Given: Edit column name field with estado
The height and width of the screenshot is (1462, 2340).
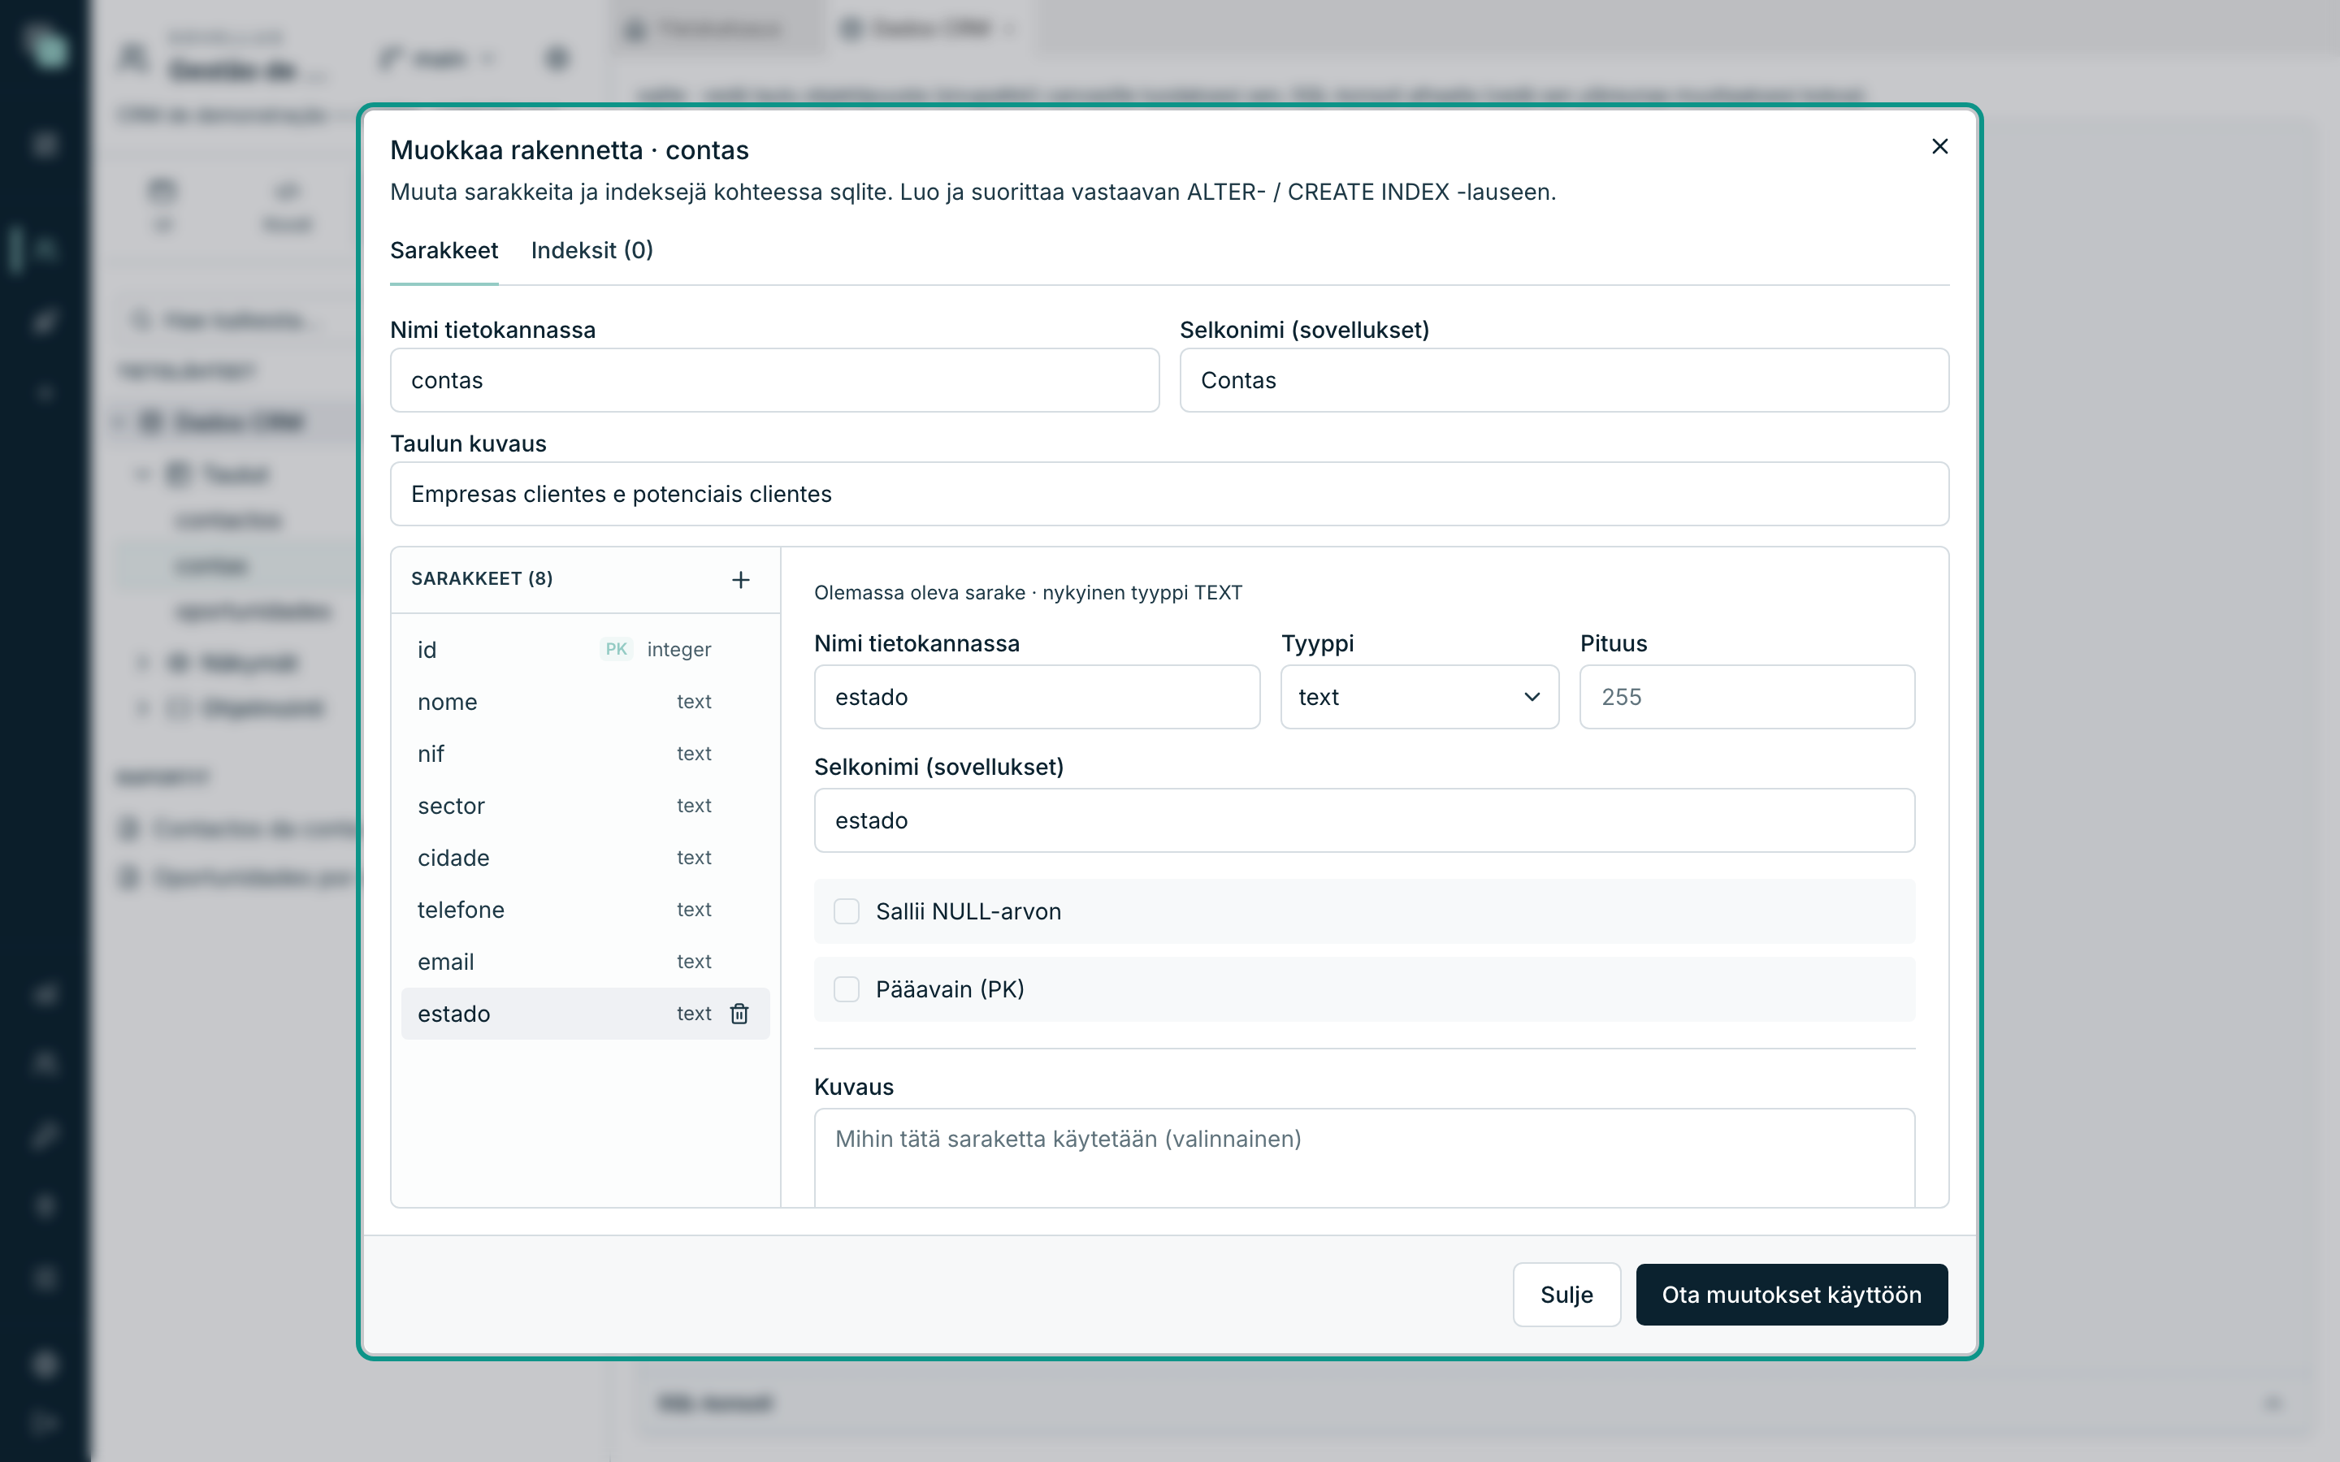Looking at the screenshot, I should click(1037, 697).
